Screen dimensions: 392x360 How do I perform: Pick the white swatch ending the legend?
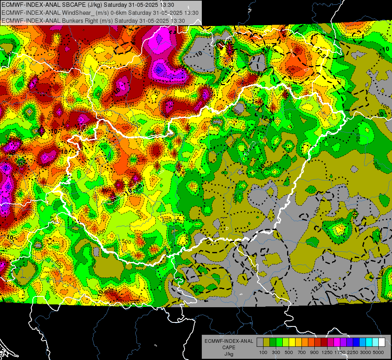tap(382, 342)
